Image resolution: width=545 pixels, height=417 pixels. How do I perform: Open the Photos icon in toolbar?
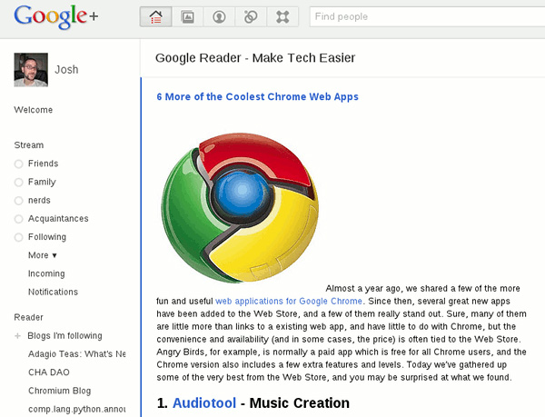tap(187, 16)
